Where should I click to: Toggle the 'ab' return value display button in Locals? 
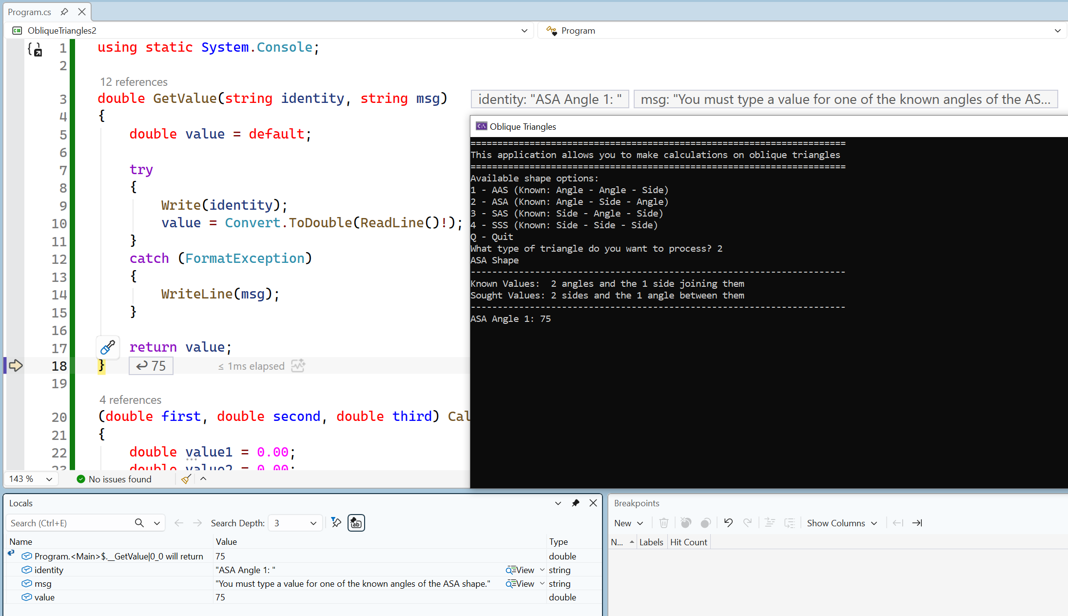point(356,523)
